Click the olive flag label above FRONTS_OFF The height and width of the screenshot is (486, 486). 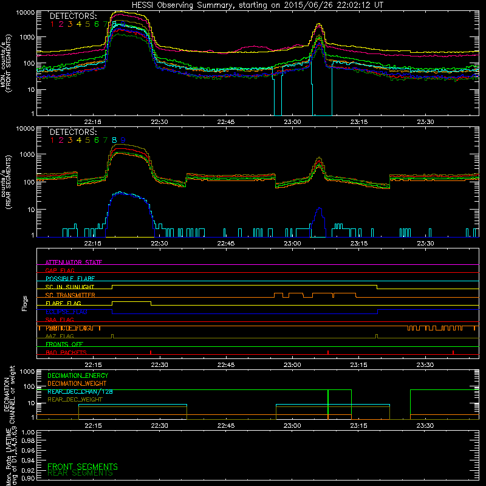point(60,336)
